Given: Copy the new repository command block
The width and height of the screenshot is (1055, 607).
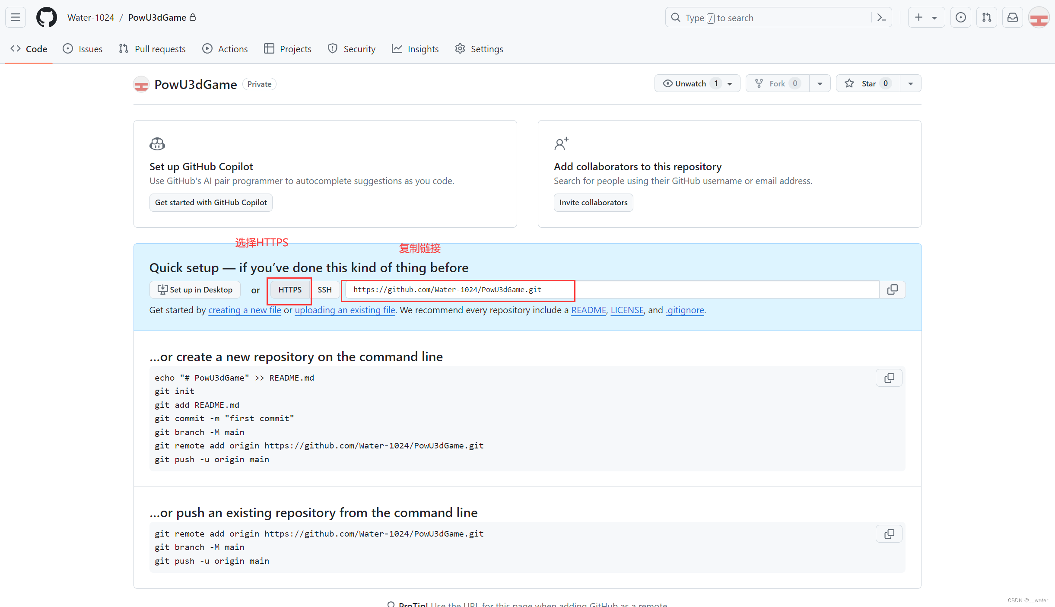Looking at the screenshot, I should [x=889, y=378].
